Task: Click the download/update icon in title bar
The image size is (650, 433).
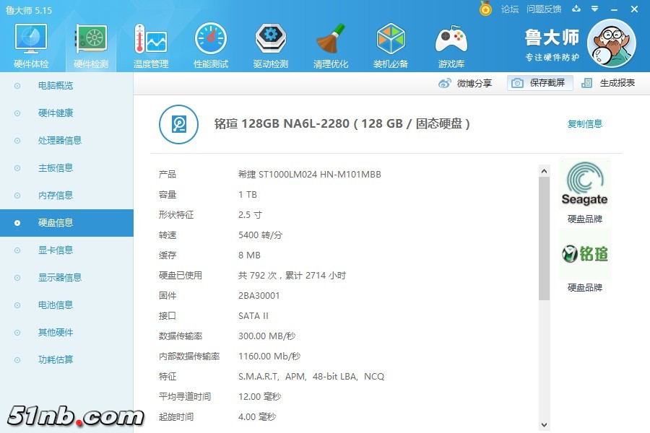Action: (x=576, y=9)
